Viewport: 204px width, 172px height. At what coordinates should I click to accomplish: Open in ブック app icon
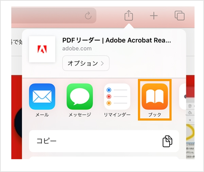coord(155,97)
